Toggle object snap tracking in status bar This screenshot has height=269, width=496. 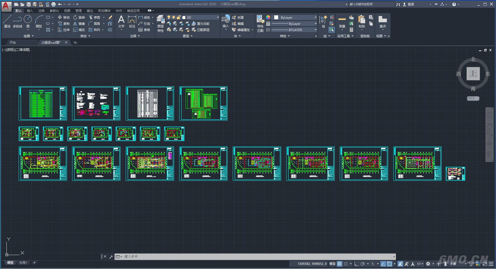[x=383, y=264]
